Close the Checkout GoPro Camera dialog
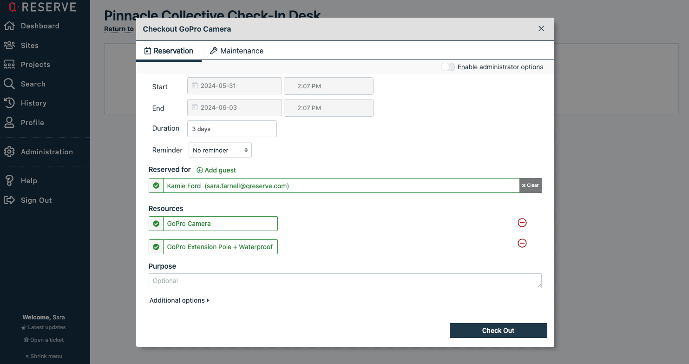The image size is (689, 364). click(541, 29)
